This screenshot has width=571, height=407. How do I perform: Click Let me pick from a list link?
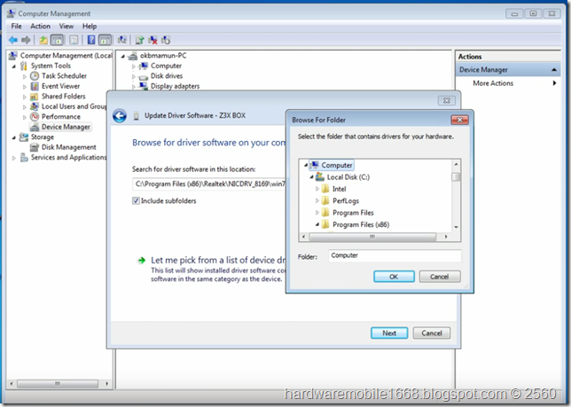(x=217, y=261)
